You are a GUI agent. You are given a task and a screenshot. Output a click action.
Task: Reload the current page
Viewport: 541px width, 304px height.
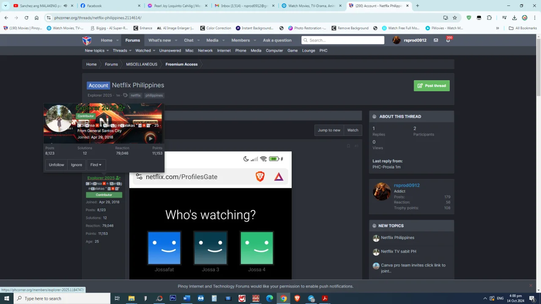point(26,18)
